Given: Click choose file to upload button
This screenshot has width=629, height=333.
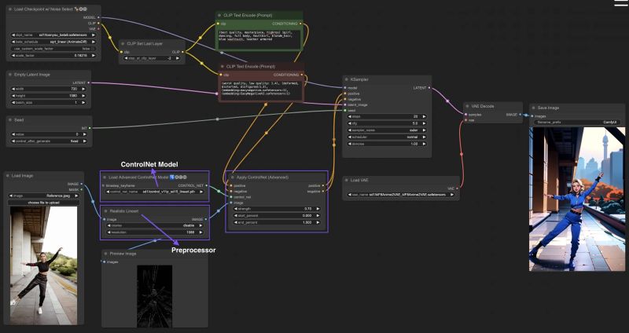Looking at the screenshot, I should click(x=44, y=203).
